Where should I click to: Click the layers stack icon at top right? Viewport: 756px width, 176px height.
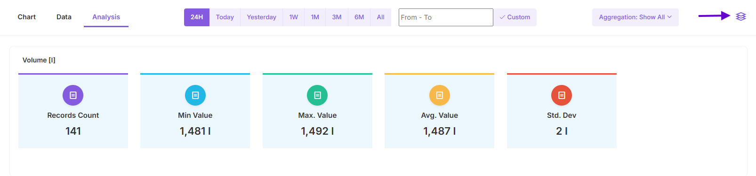pyautogui.click(x=741, y=16)
